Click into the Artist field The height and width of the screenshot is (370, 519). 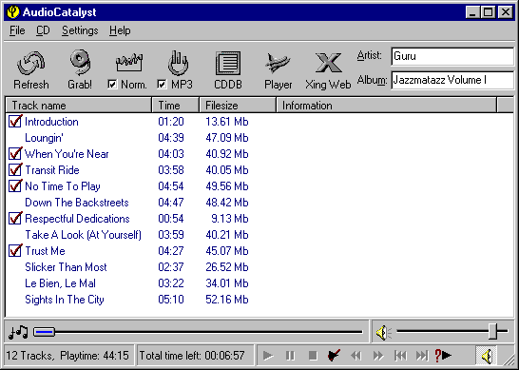pyautogui.click(x=452, y=56)
